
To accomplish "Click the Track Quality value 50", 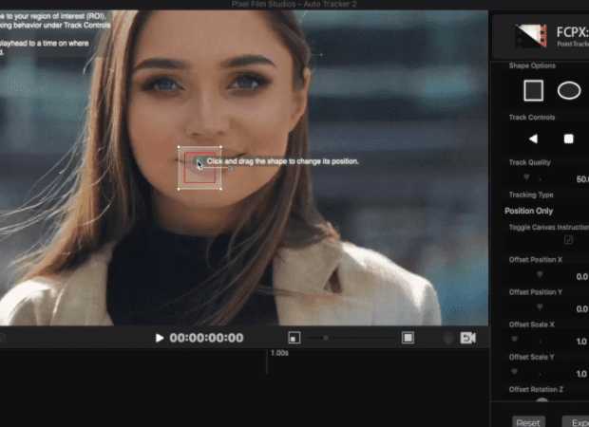I will (x=582, y=179).
